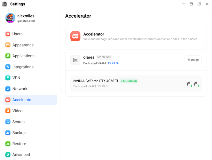212x160 pixels.
Task: Open the VPN settings icon
Action: (8, 78)
